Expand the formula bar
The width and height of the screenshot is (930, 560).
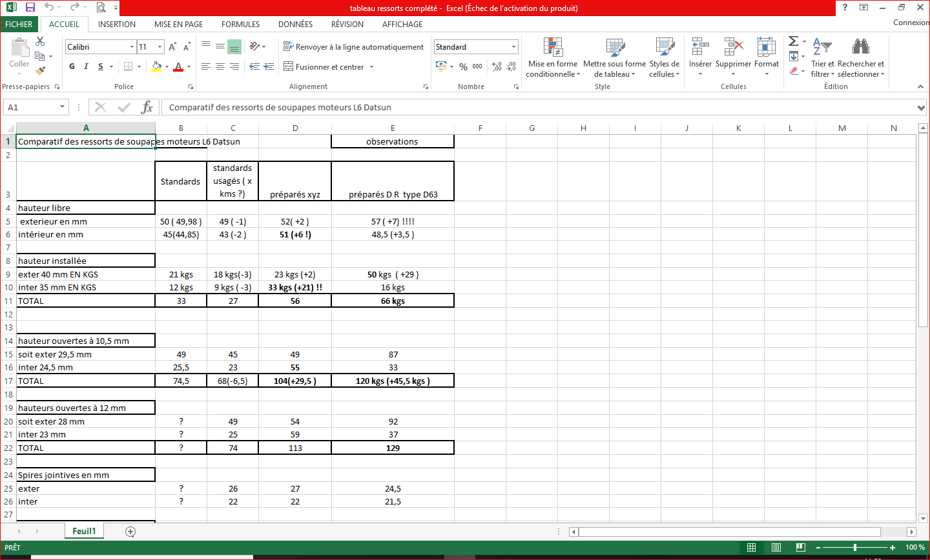tap(922, 108)
